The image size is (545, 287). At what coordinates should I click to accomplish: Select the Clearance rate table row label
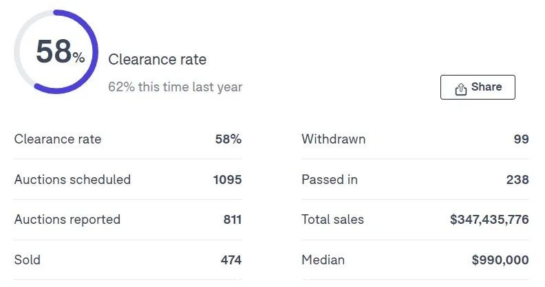[x=58, y=139]
